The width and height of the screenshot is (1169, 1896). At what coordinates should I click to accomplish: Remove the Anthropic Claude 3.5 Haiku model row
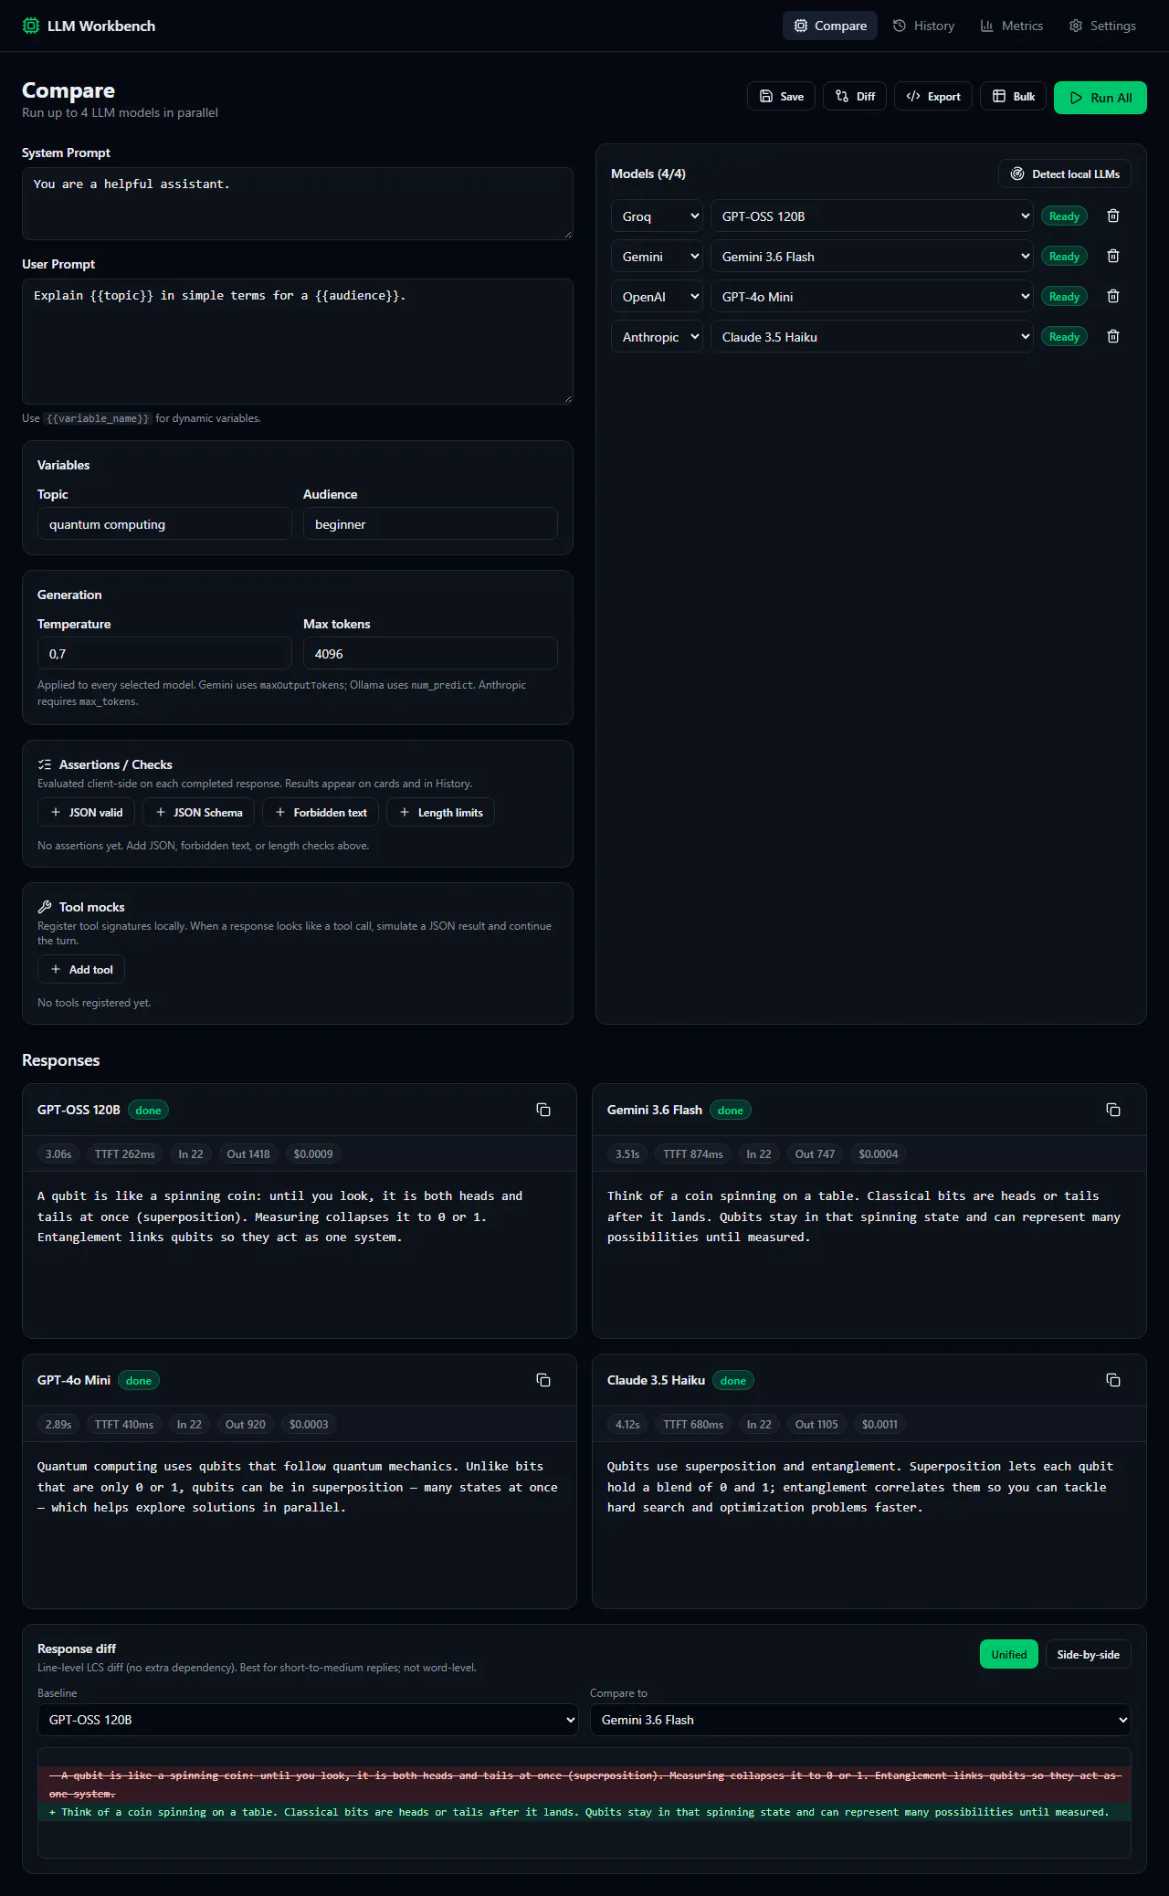pyautogui.click(x=1113, y=337)
